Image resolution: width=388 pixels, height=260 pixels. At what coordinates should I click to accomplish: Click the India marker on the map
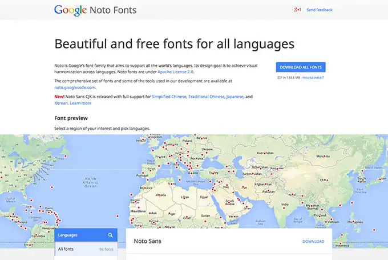[284, 207]
